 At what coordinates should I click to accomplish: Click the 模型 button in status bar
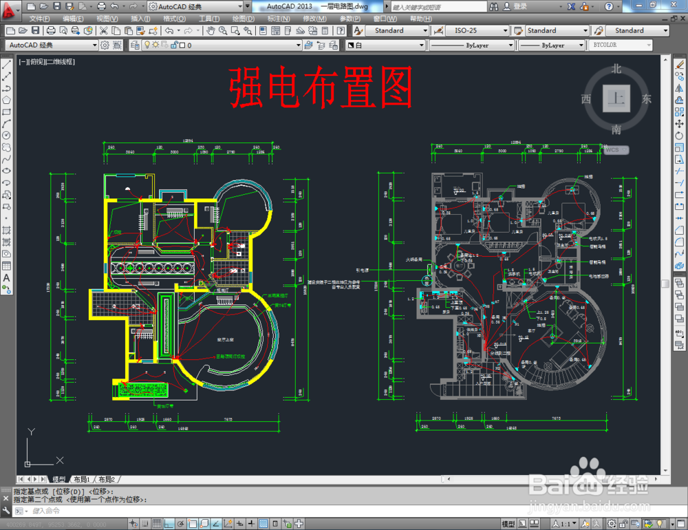tap(508, 523)
